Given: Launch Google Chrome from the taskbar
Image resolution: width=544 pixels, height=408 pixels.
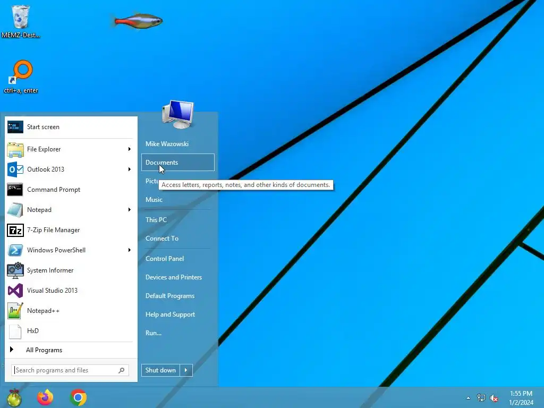Looking at the screenshot, I should 78,397.
